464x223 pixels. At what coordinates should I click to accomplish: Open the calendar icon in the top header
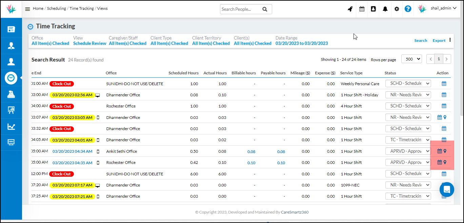pyautogui.click(x=362, y=9)
